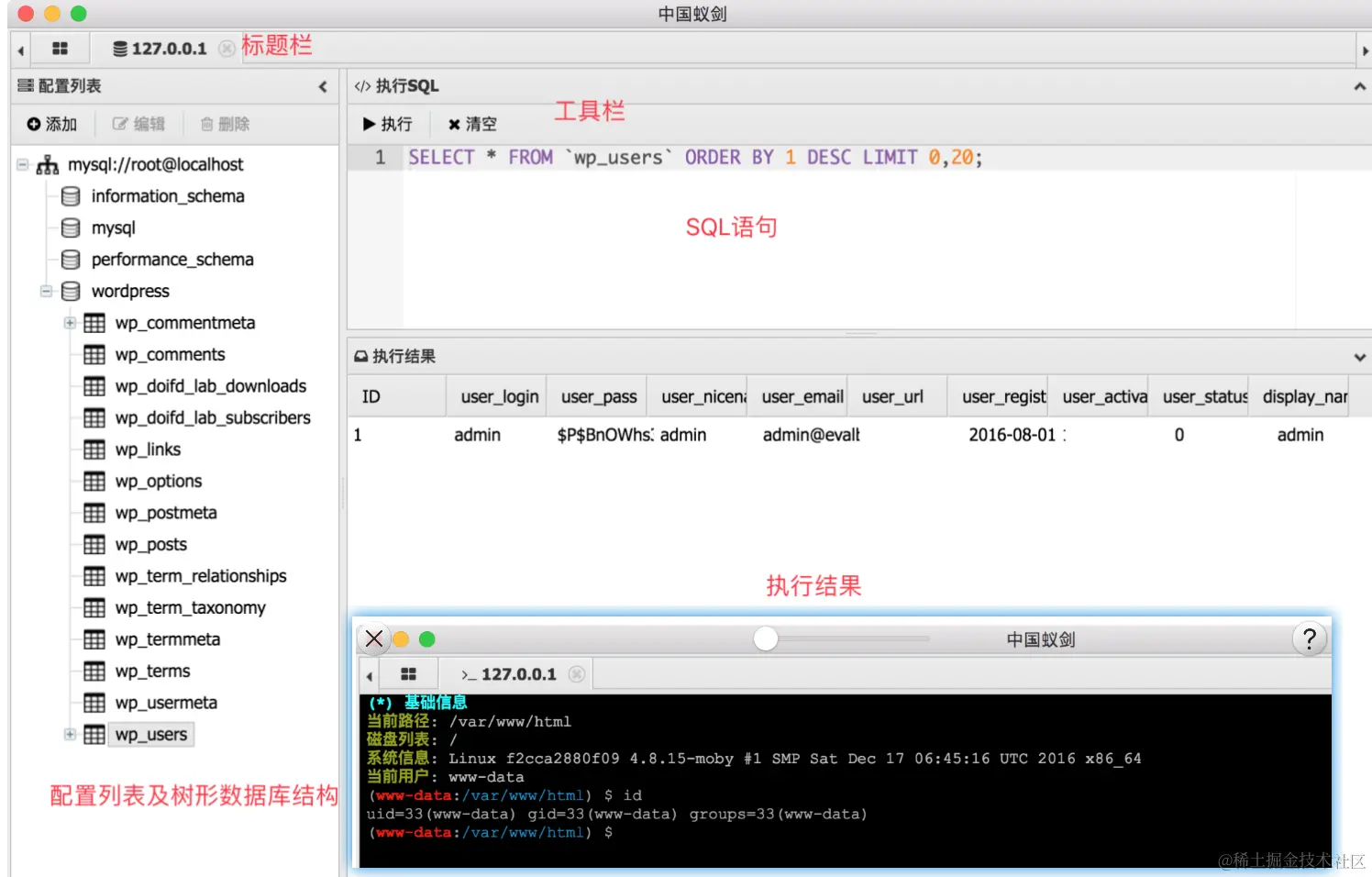Click the wp_term_relationships table icon
1372x877 pixels.
pos(94,576)
